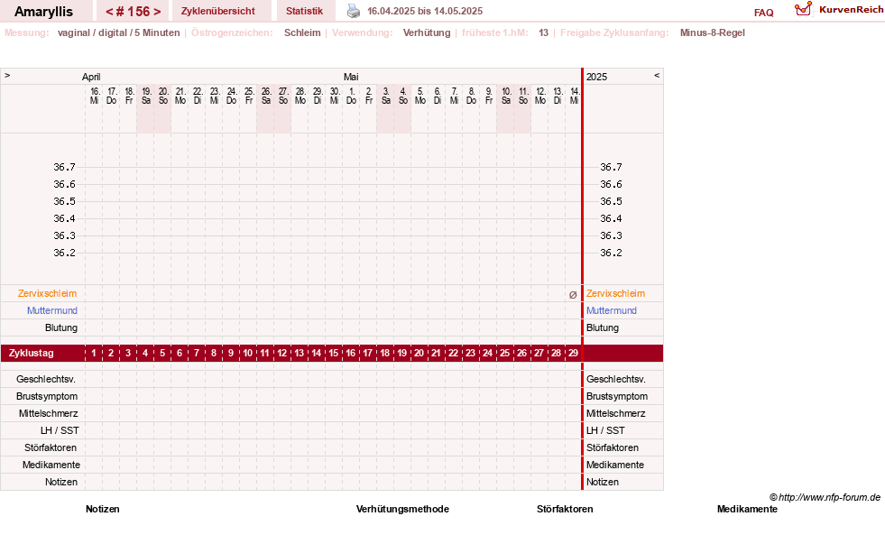Click Zyklustag number 1
Image resolution: width=885 pixels, height=544 pixels.
[x=94, y=354]
